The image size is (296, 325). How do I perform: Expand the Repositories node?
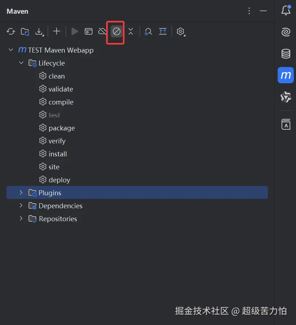pyautogui.click(x=21, y=219)
